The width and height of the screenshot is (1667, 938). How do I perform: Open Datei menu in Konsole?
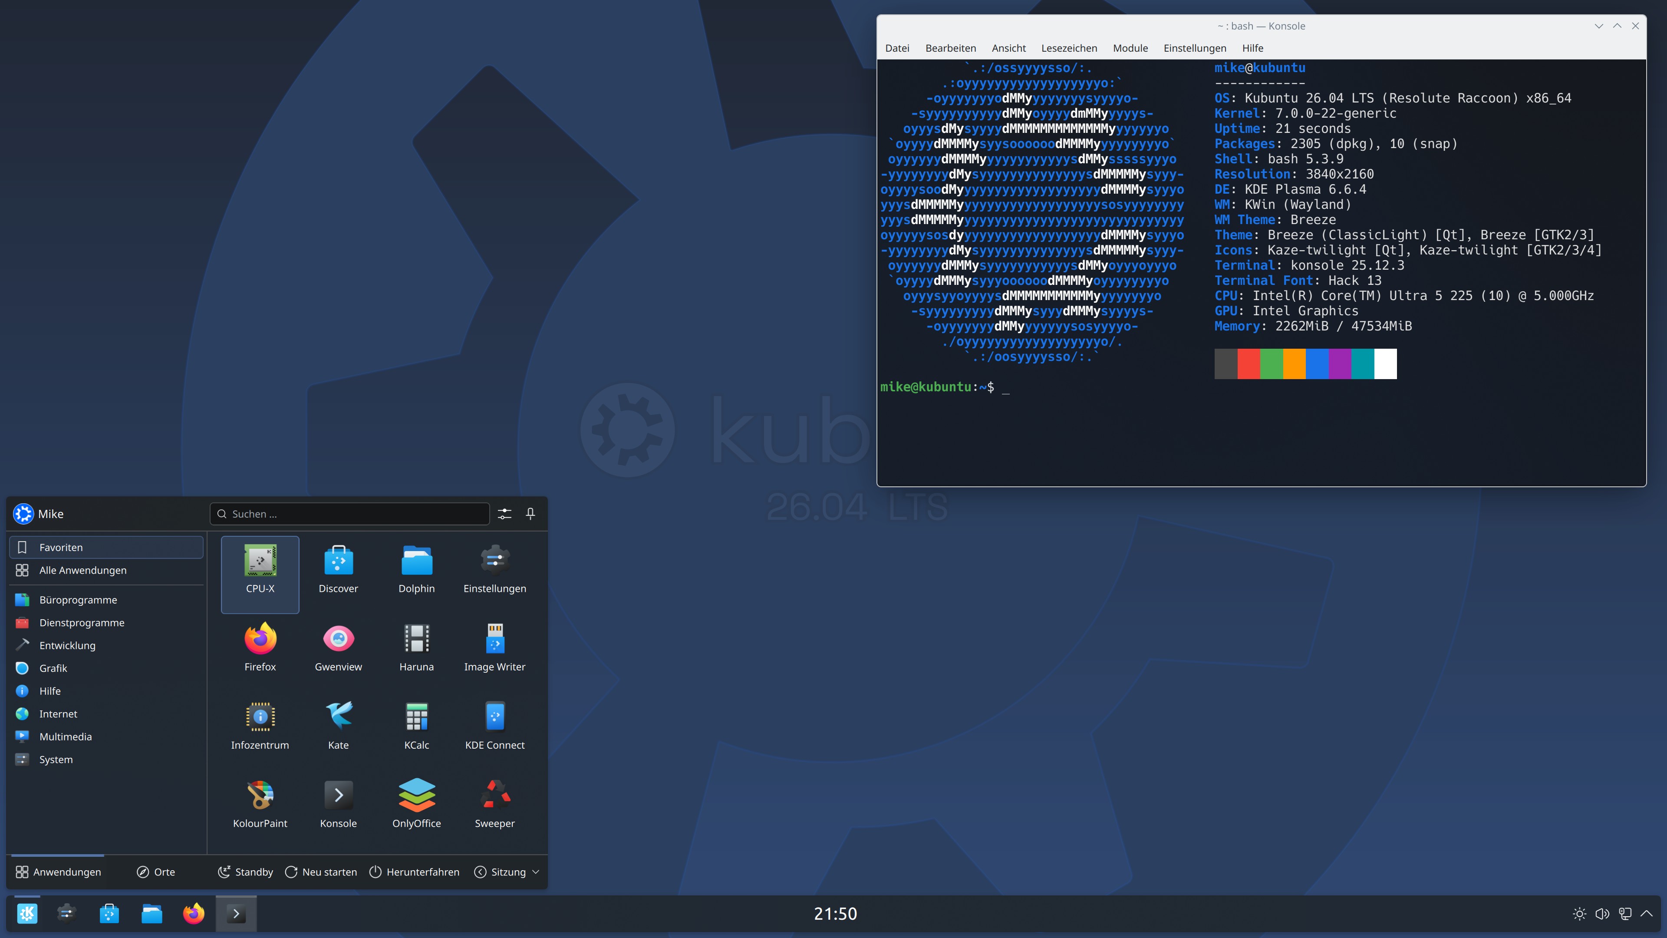[x=897, y=48]
